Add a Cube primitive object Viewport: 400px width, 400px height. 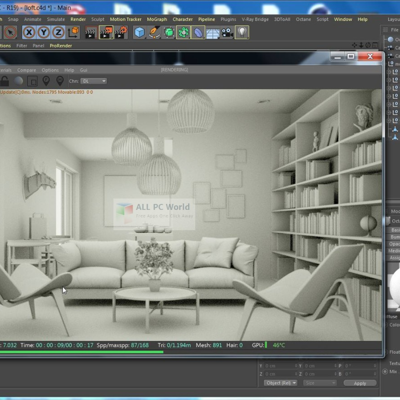pyautogui.click(x=139, y=33)
